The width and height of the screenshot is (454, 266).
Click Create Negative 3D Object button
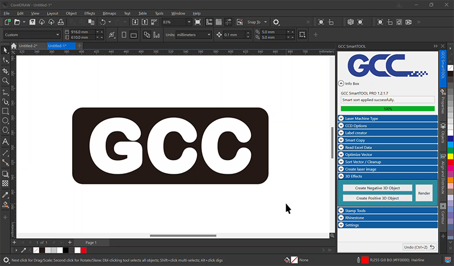click(377, 188)
